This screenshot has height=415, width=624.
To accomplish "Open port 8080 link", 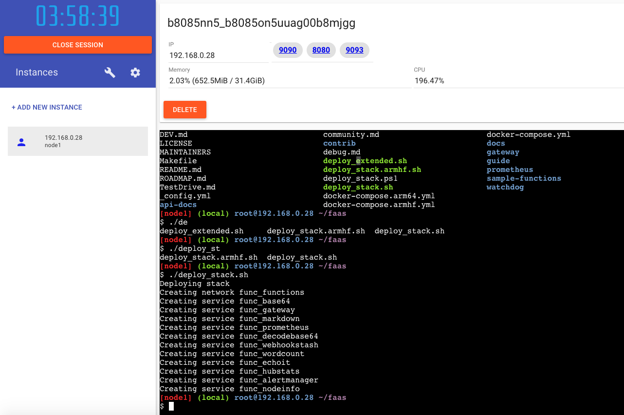I will 321,50.
